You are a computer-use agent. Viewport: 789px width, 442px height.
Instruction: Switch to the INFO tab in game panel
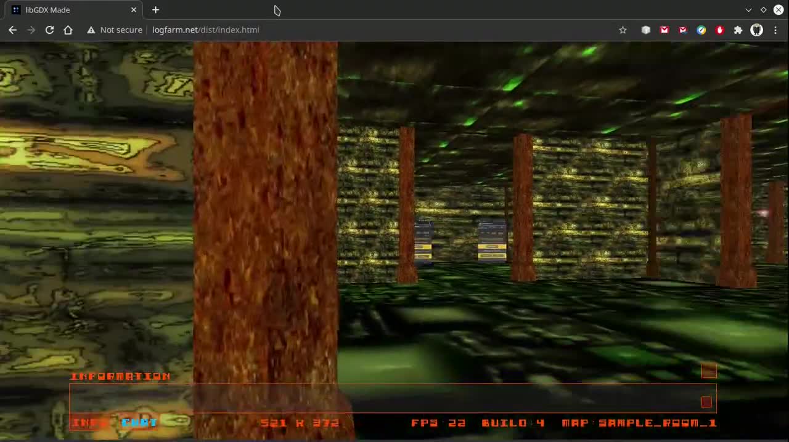coord(90,422)
